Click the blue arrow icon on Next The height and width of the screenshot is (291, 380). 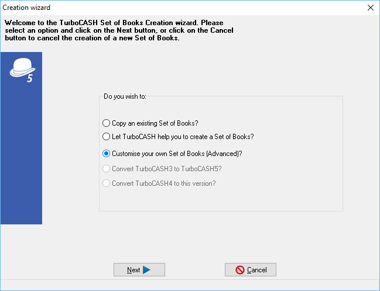point(147,270)
